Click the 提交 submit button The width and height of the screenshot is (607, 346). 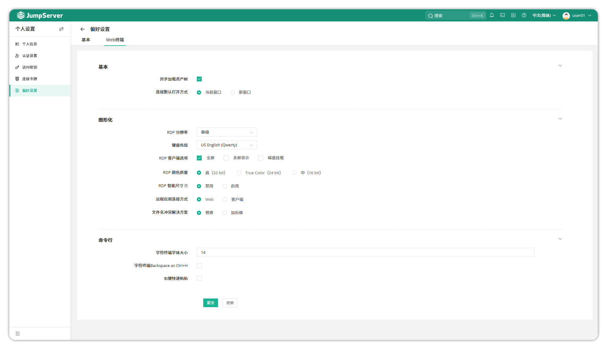210,303
